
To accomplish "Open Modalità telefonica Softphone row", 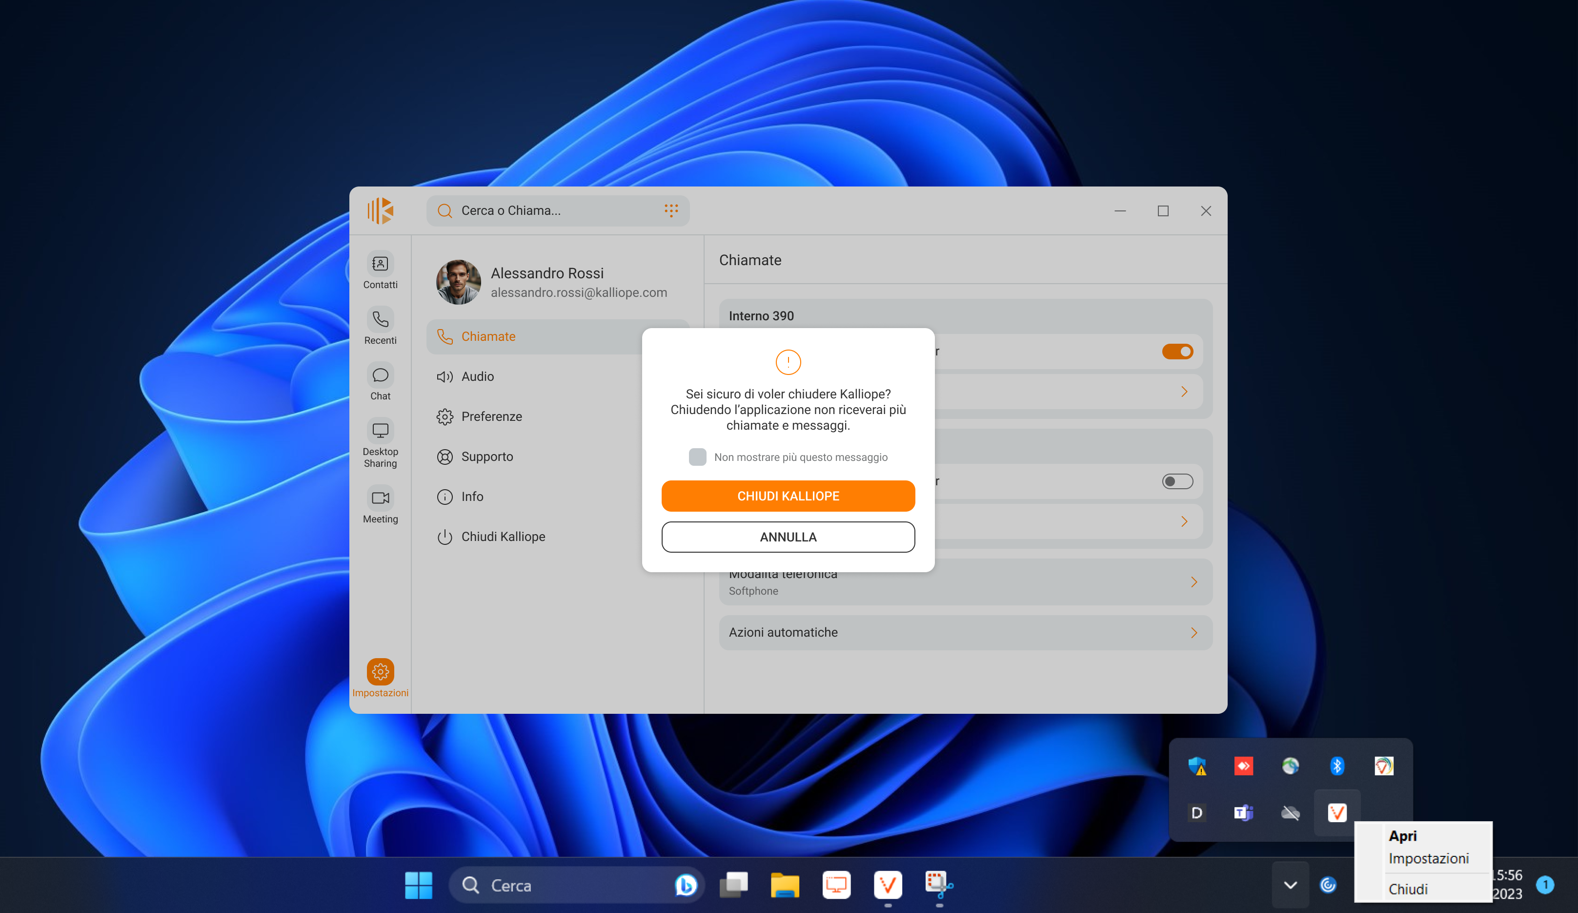I will pos(966,582).
